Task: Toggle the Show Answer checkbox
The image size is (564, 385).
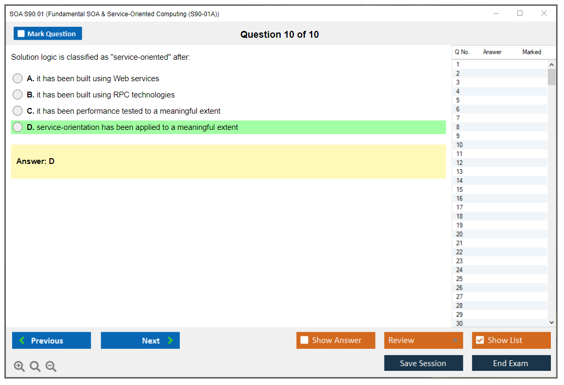Action: (x=304, y=340)
